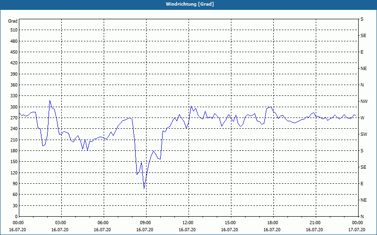Viewport: 377px width, 235px height.
Task: Select the 240 degree axis label
Action: [14, 129]
